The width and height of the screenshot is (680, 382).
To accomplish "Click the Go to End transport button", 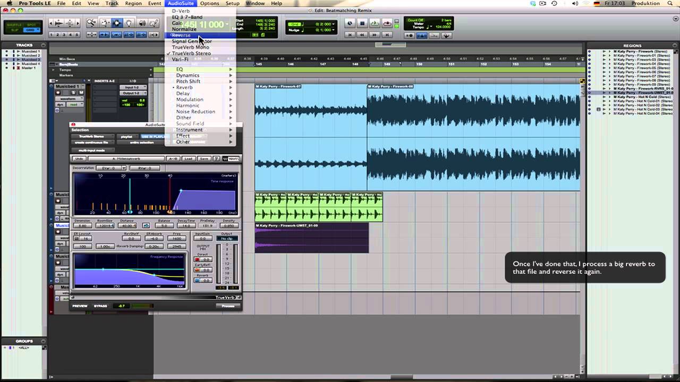I will tap(387, 35).
